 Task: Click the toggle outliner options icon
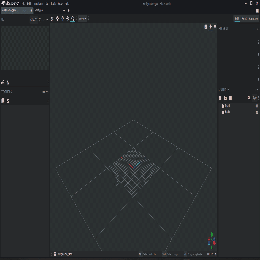(230, 98)
